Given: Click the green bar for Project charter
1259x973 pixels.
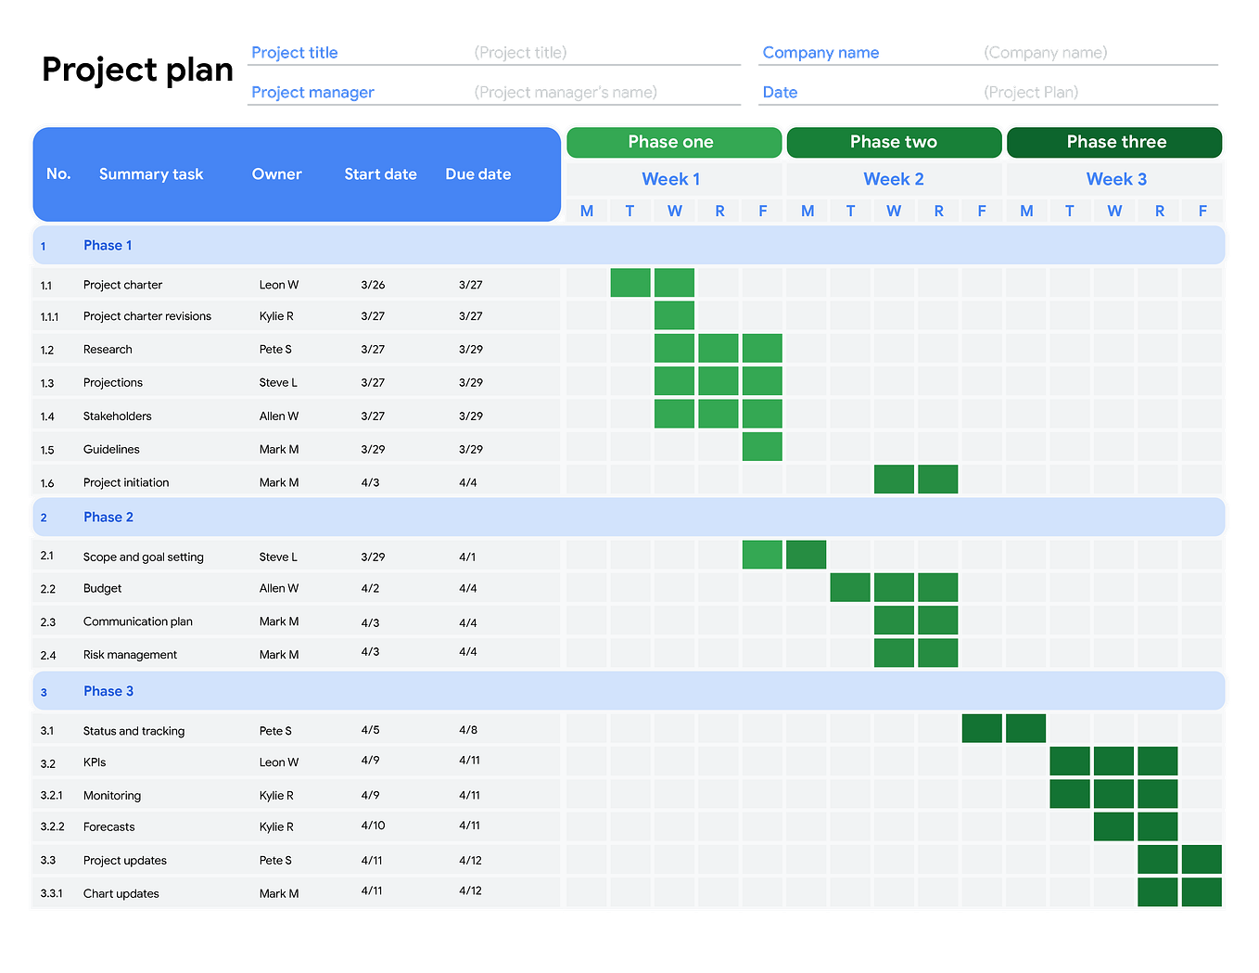Looking at the screenshot, I should click(652, 282).
